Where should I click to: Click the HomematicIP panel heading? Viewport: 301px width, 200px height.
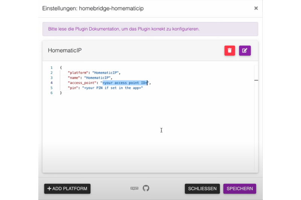(65, 50)
